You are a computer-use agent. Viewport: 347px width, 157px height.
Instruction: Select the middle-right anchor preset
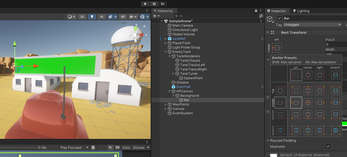[x=320, y=103]
